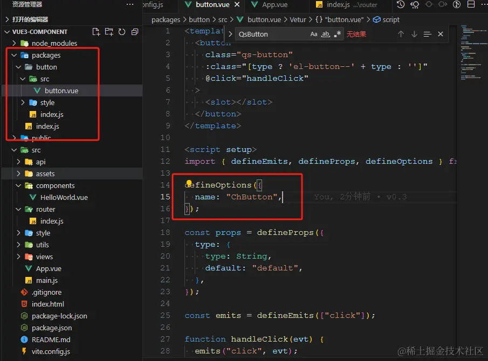Collapse all folders in explorer
This screenshot has height=361, width=488.
tap(135, 32)
